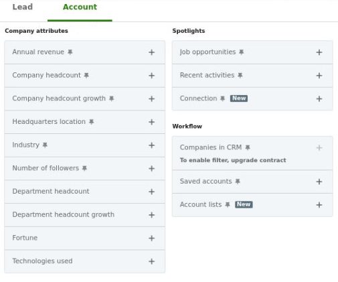
Task: Click Department headcount label
Action: (x=51, y=192)
